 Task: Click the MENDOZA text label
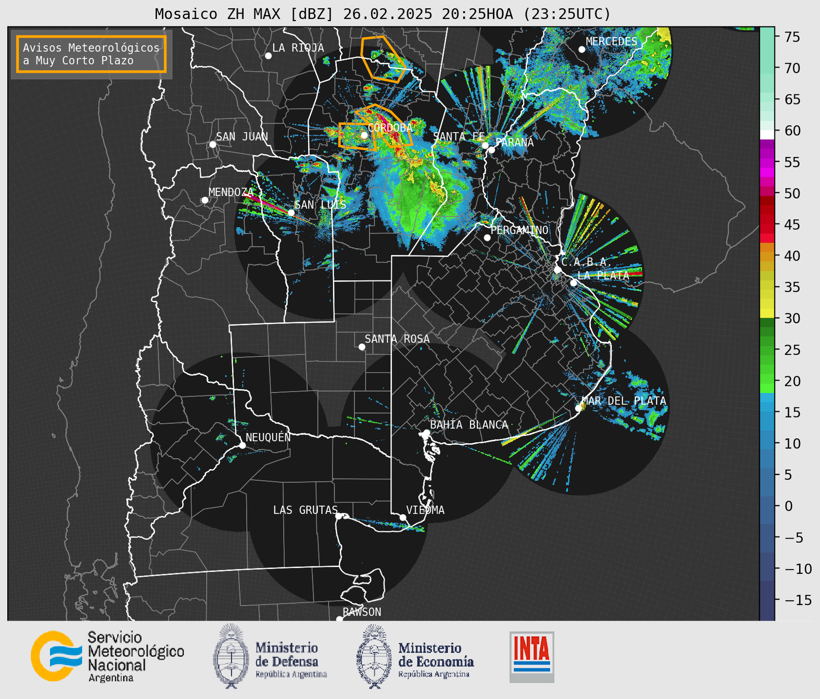(231, 192)
